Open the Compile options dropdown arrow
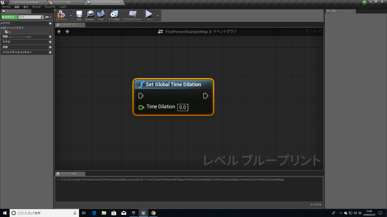The height and width of the screenshot is (217, 387). (71, 16)
